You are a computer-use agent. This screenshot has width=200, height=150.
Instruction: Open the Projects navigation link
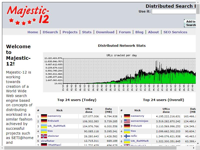pos(70,32)
